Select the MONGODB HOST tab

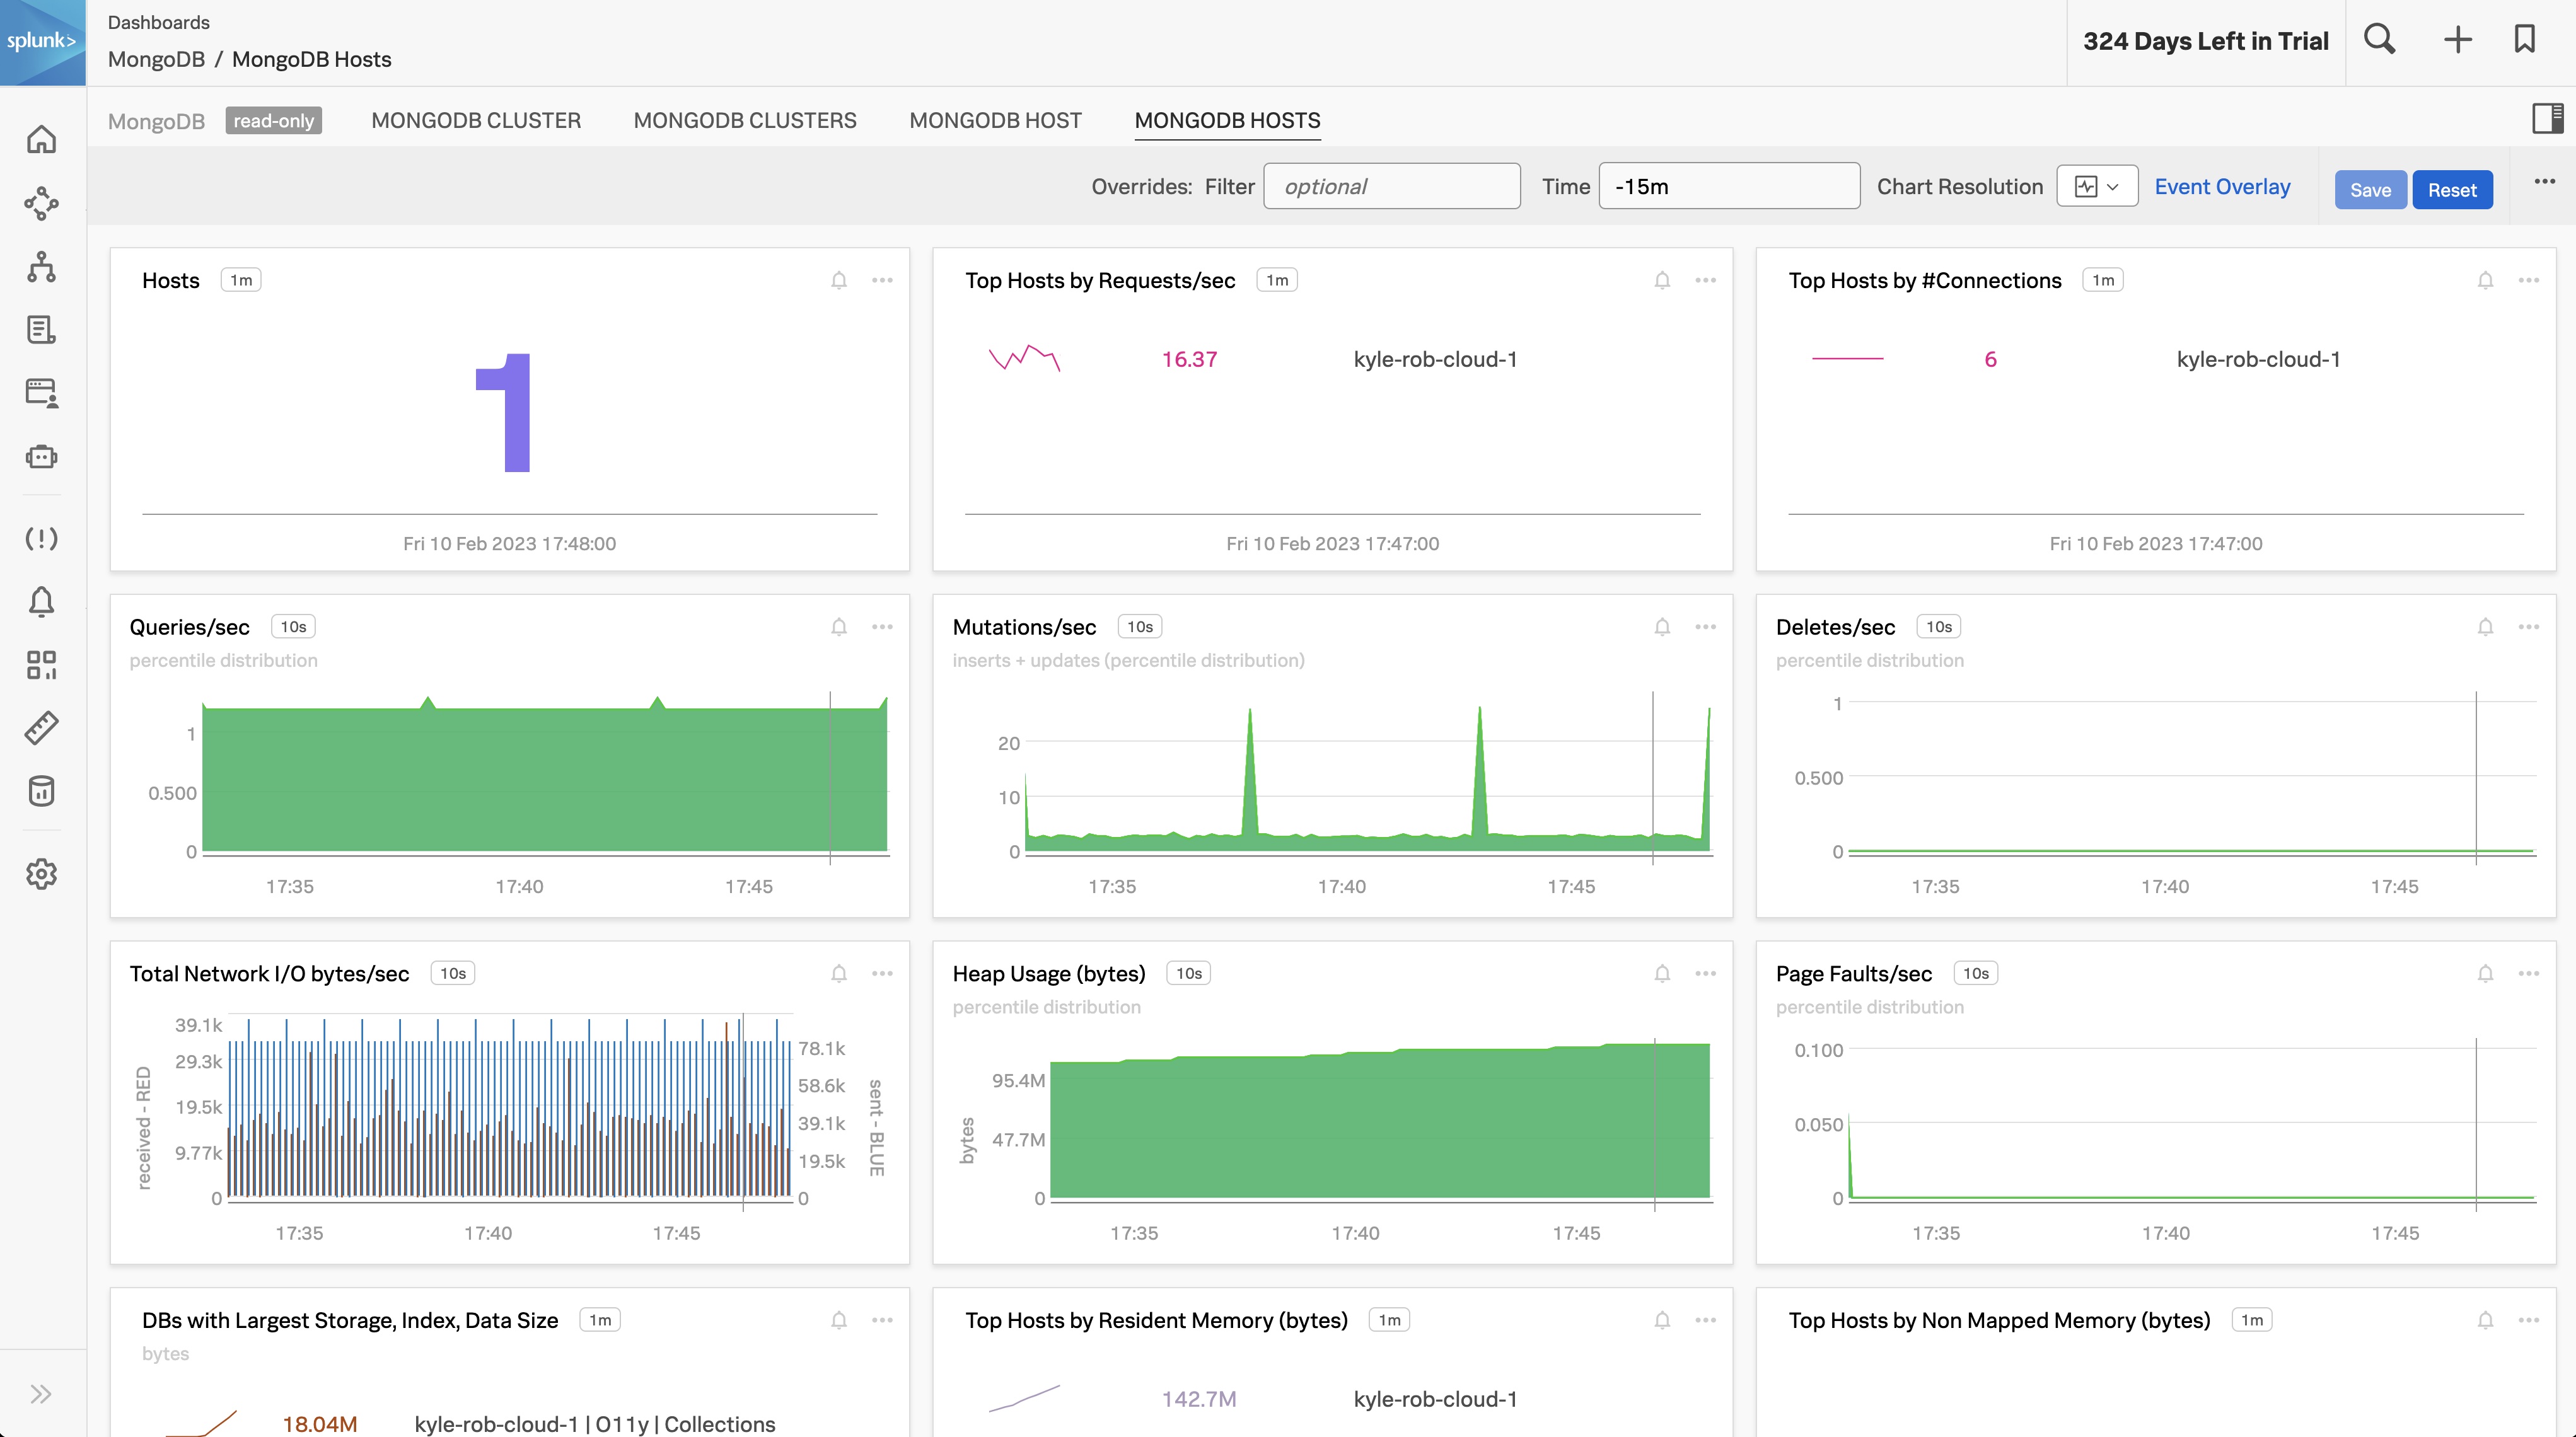pyautogui.click(x=995, y=120)
